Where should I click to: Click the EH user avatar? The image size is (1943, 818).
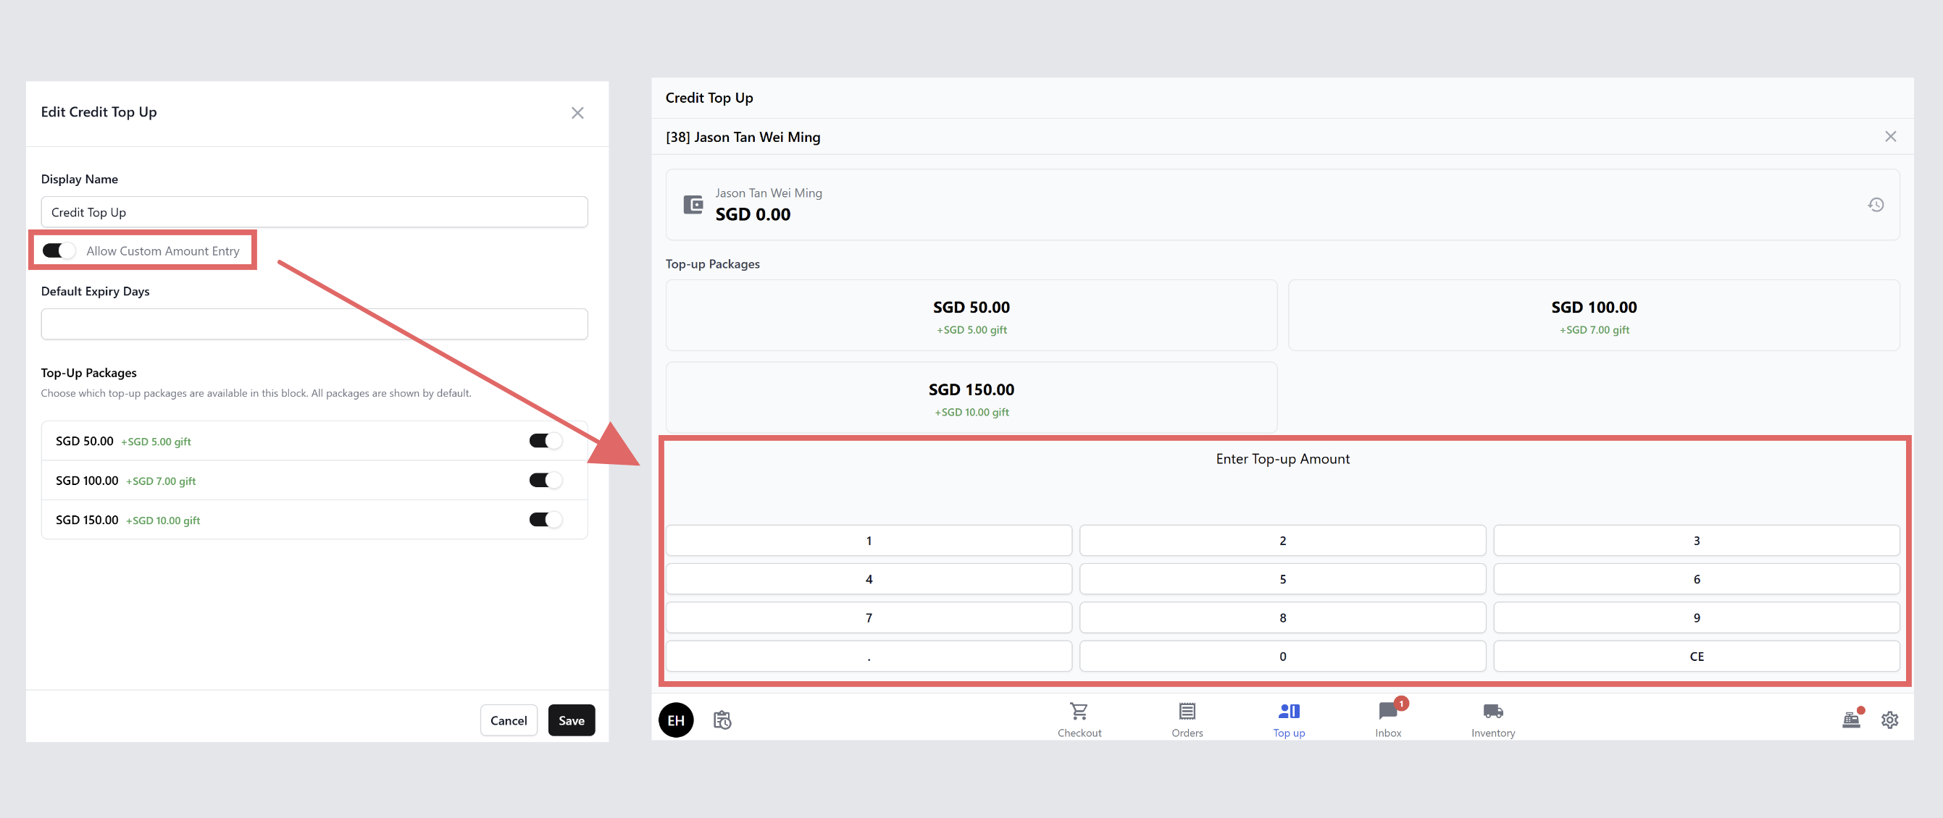(x=676, y=720)
